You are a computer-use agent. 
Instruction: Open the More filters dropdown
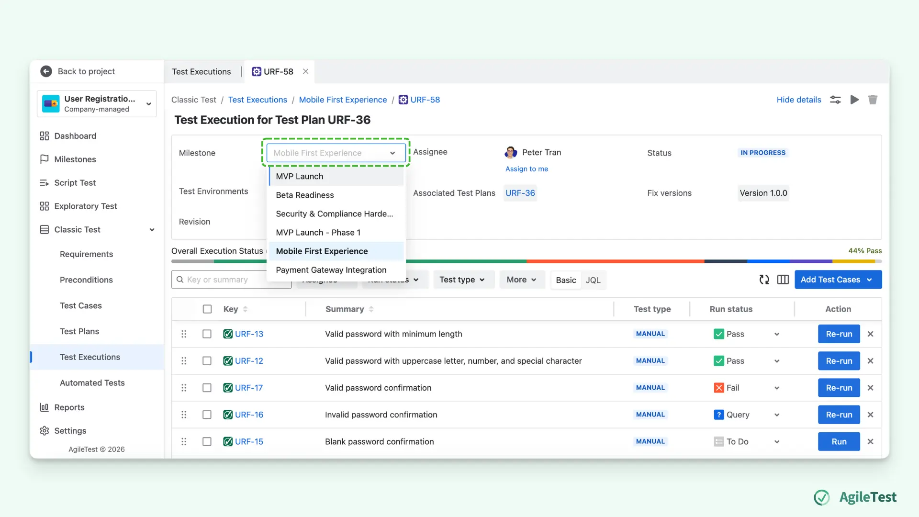click(522, 280)
